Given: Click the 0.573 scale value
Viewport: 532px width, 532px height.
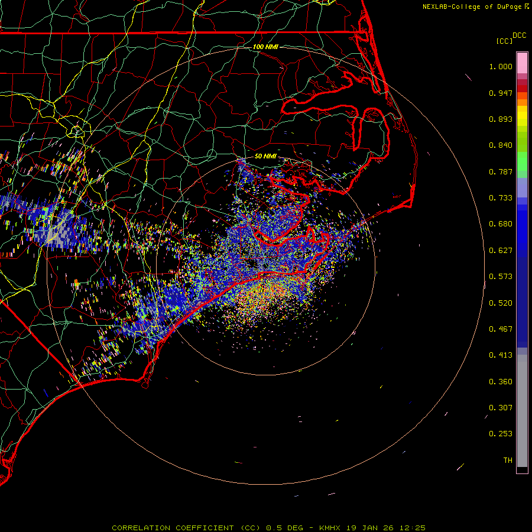Looking at the screenshot, I should click(x=501, y=277).
